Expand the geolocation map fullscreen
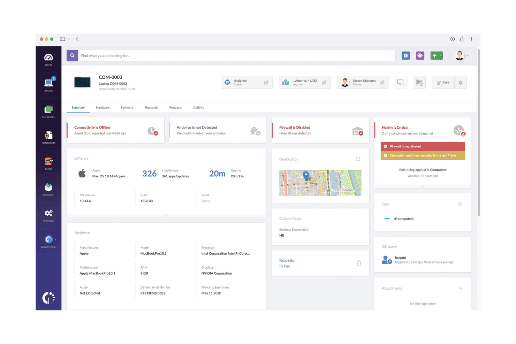The height and width of the screenshot is (344, 516). click(x=358, y=159)
